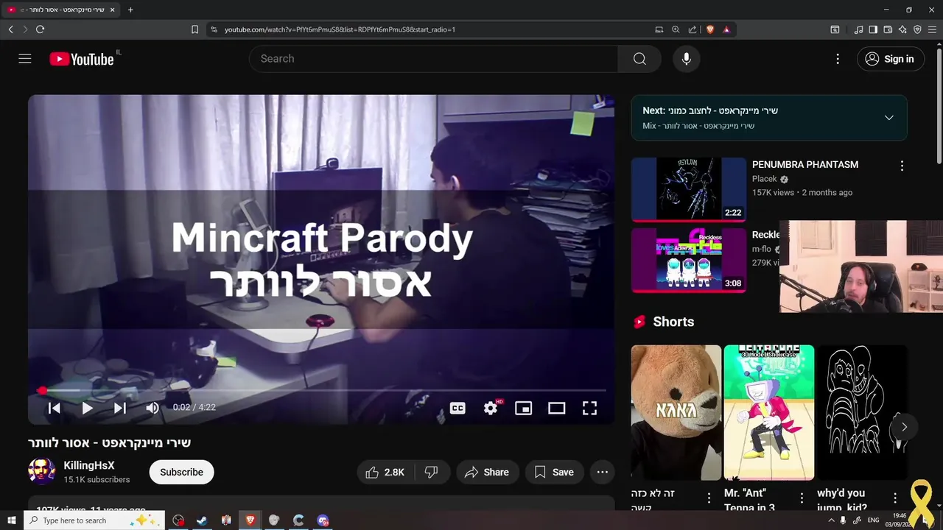943x530 pixels.
Task: Select the YouTube video browser tab
Action: (60, 10)
